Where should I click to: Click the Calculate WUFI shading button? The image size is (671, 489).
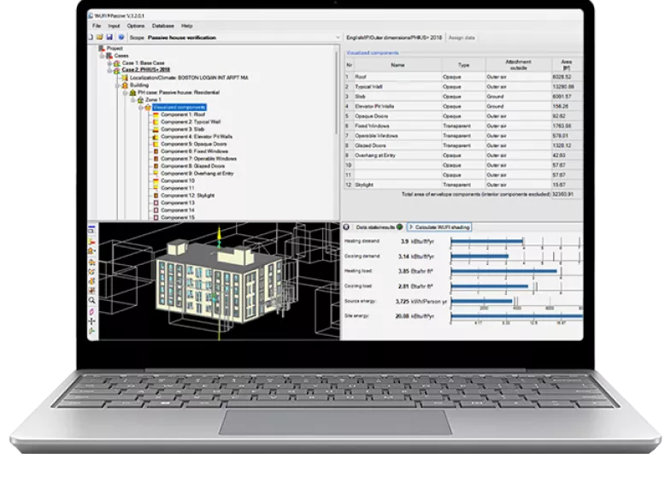pos(440,227)
